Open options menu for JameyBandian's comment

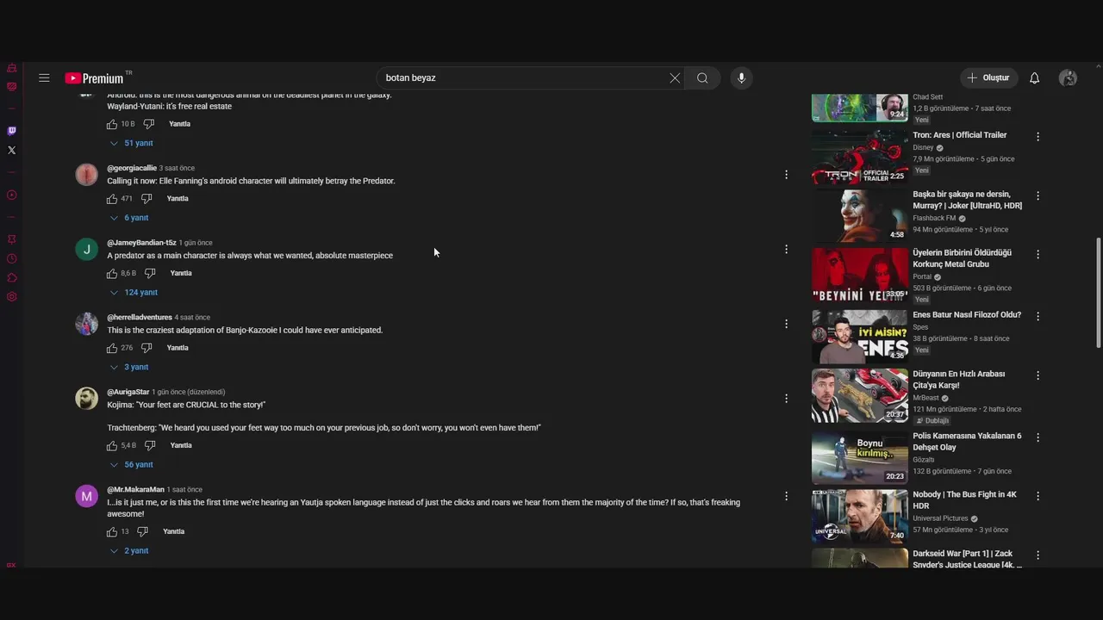coord(786,249)
